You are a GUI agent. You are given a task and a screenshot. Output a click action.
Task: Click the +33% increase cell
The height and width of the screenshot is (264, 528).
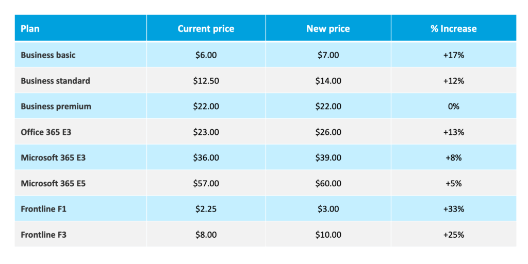(x=453, y=209)
